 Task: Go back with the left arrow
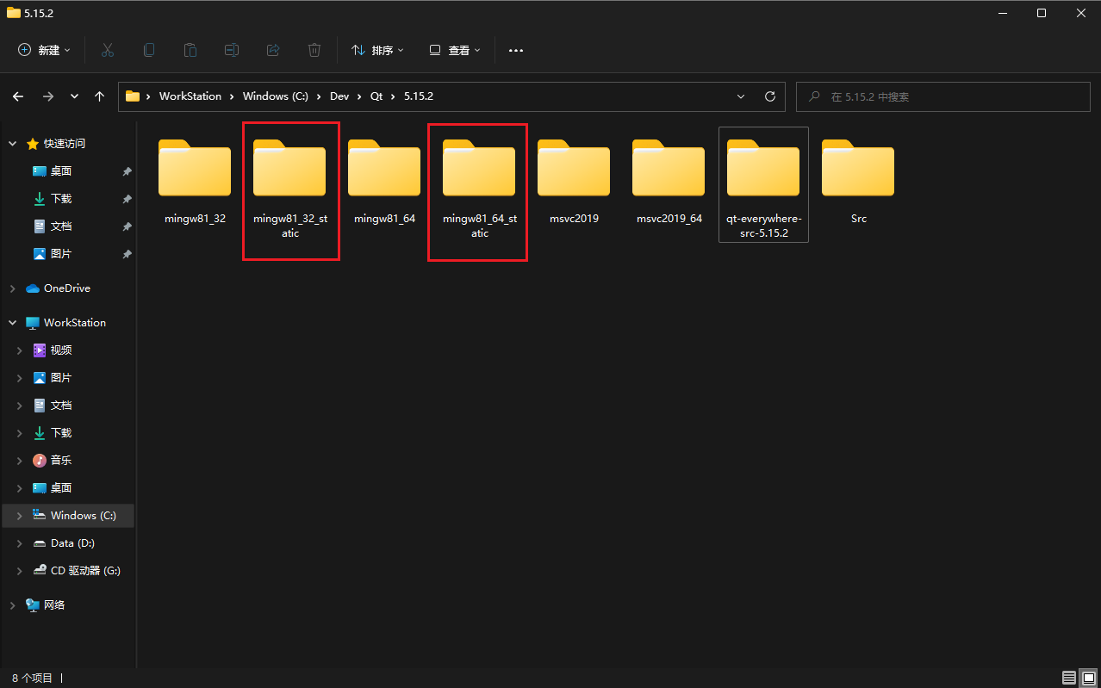[18, 96]
